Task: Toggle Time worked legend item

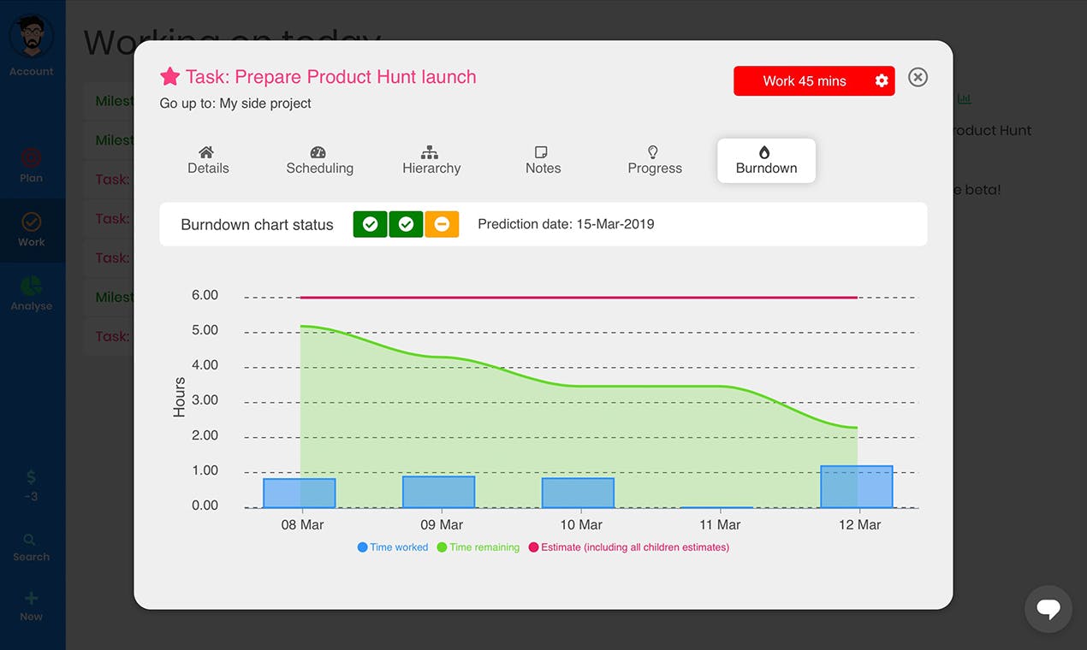Action: tap(393, 547)
